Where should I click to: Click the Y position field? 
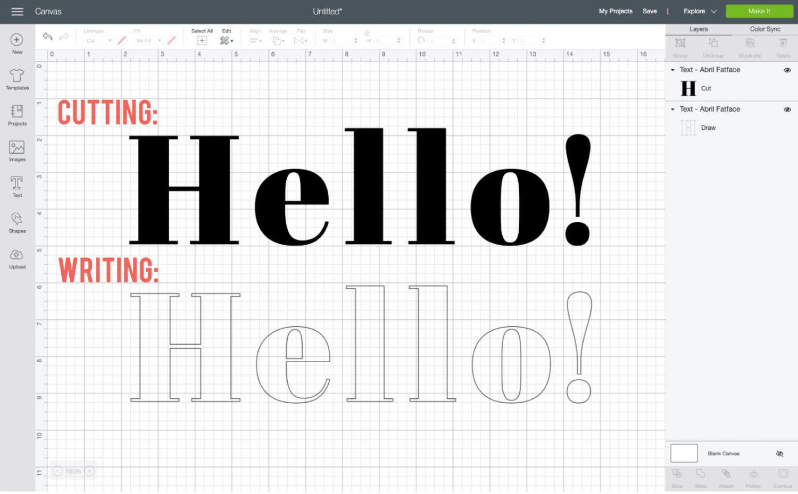coord(529,40)
